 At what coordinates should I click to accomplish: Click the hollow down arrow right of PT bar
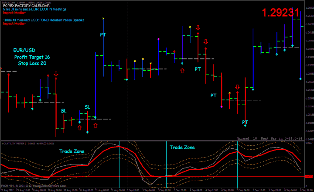206,42
